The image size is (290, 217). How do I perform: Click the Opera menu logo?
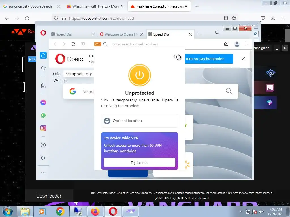pos(43,33)
